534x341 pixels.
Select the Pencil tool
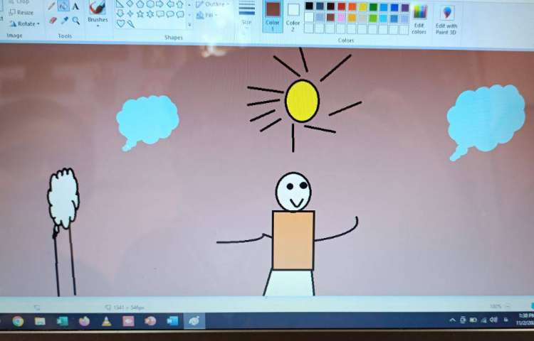point(52,6)
